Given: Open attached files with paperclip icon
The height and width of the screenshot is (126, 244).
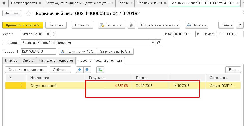Looking at the screenshot, I should click(131, 25).
